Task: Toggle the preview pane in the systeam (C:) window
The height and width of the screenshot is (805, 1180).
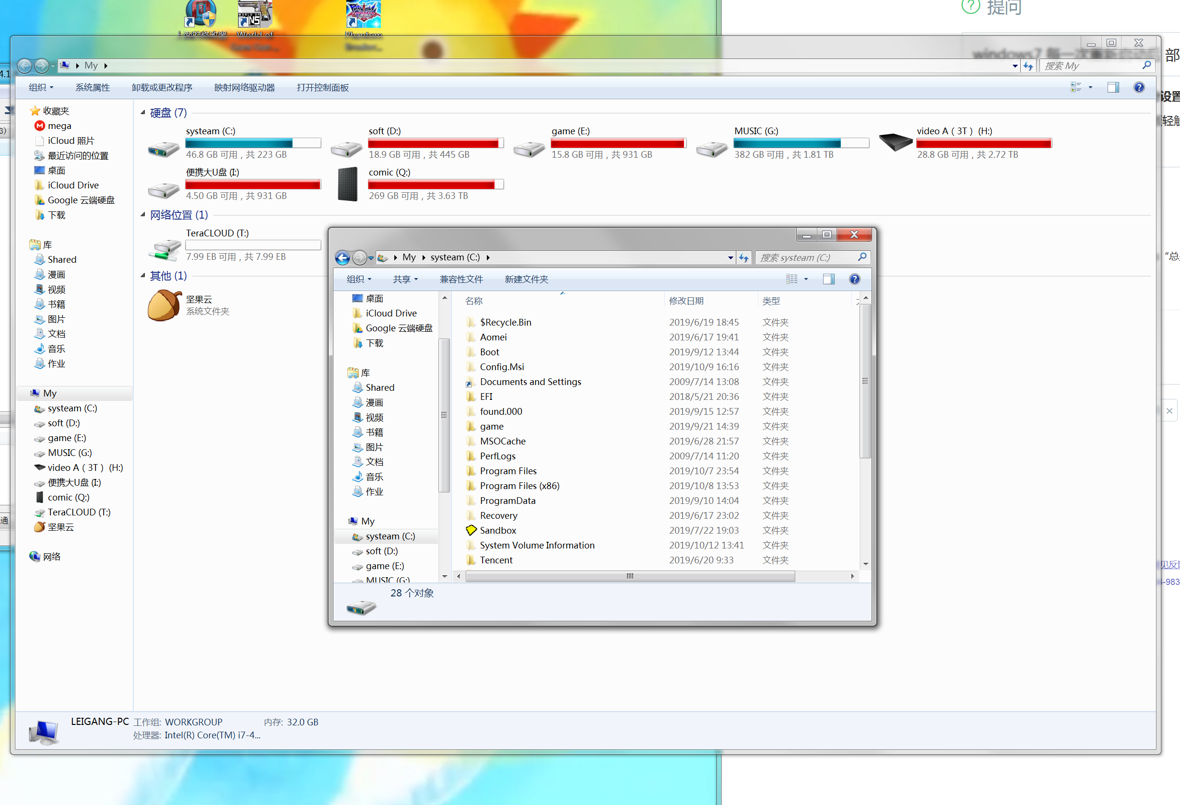Action: pos(829,279)
